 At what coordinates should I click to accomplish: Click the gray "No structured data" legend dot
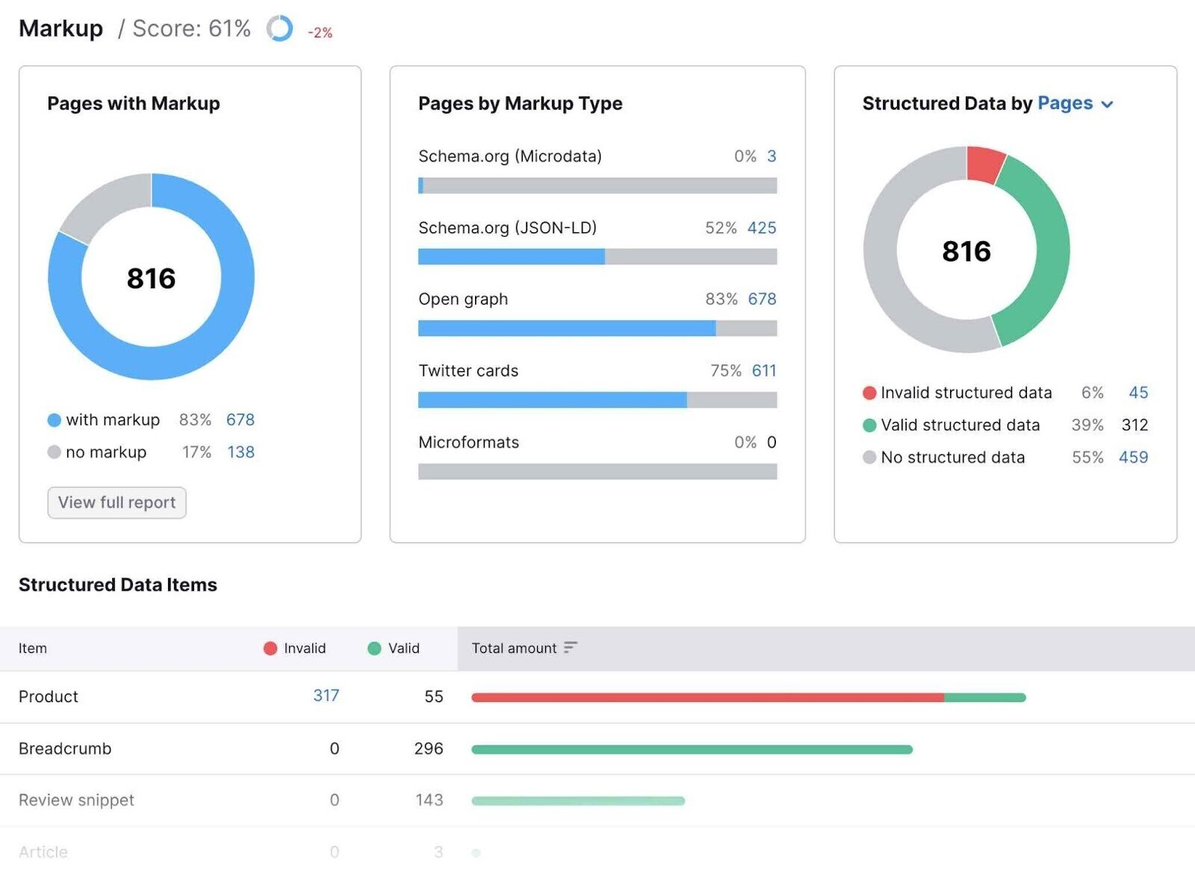click(x=868, y=457)
